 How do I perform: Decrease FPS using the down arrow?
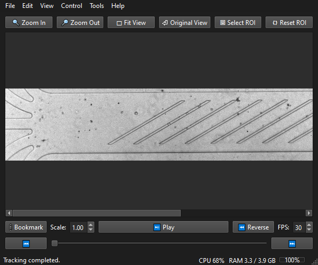(309, 229)
